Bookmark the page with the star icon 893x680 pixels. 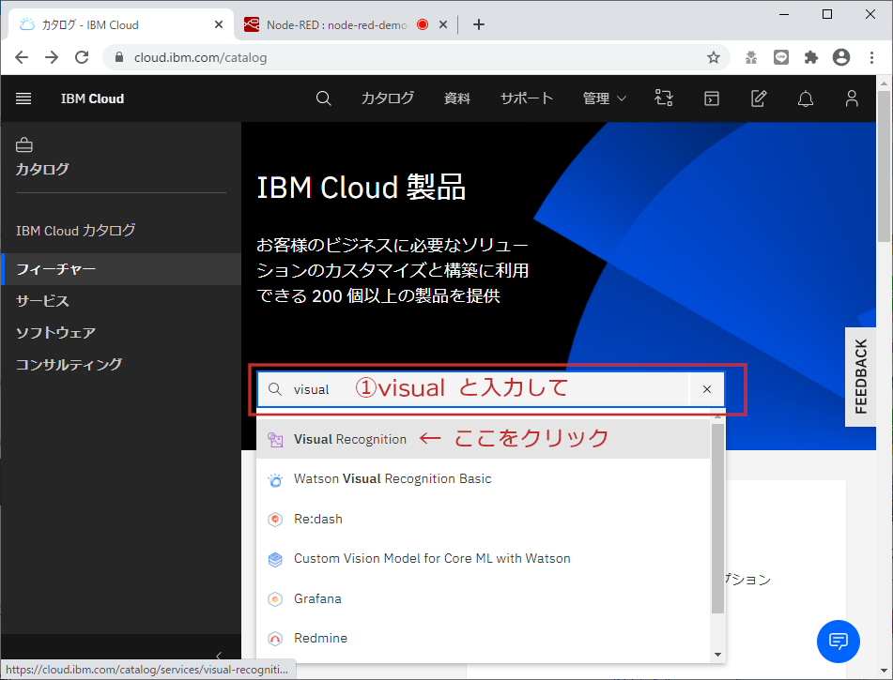coord(714,56)
